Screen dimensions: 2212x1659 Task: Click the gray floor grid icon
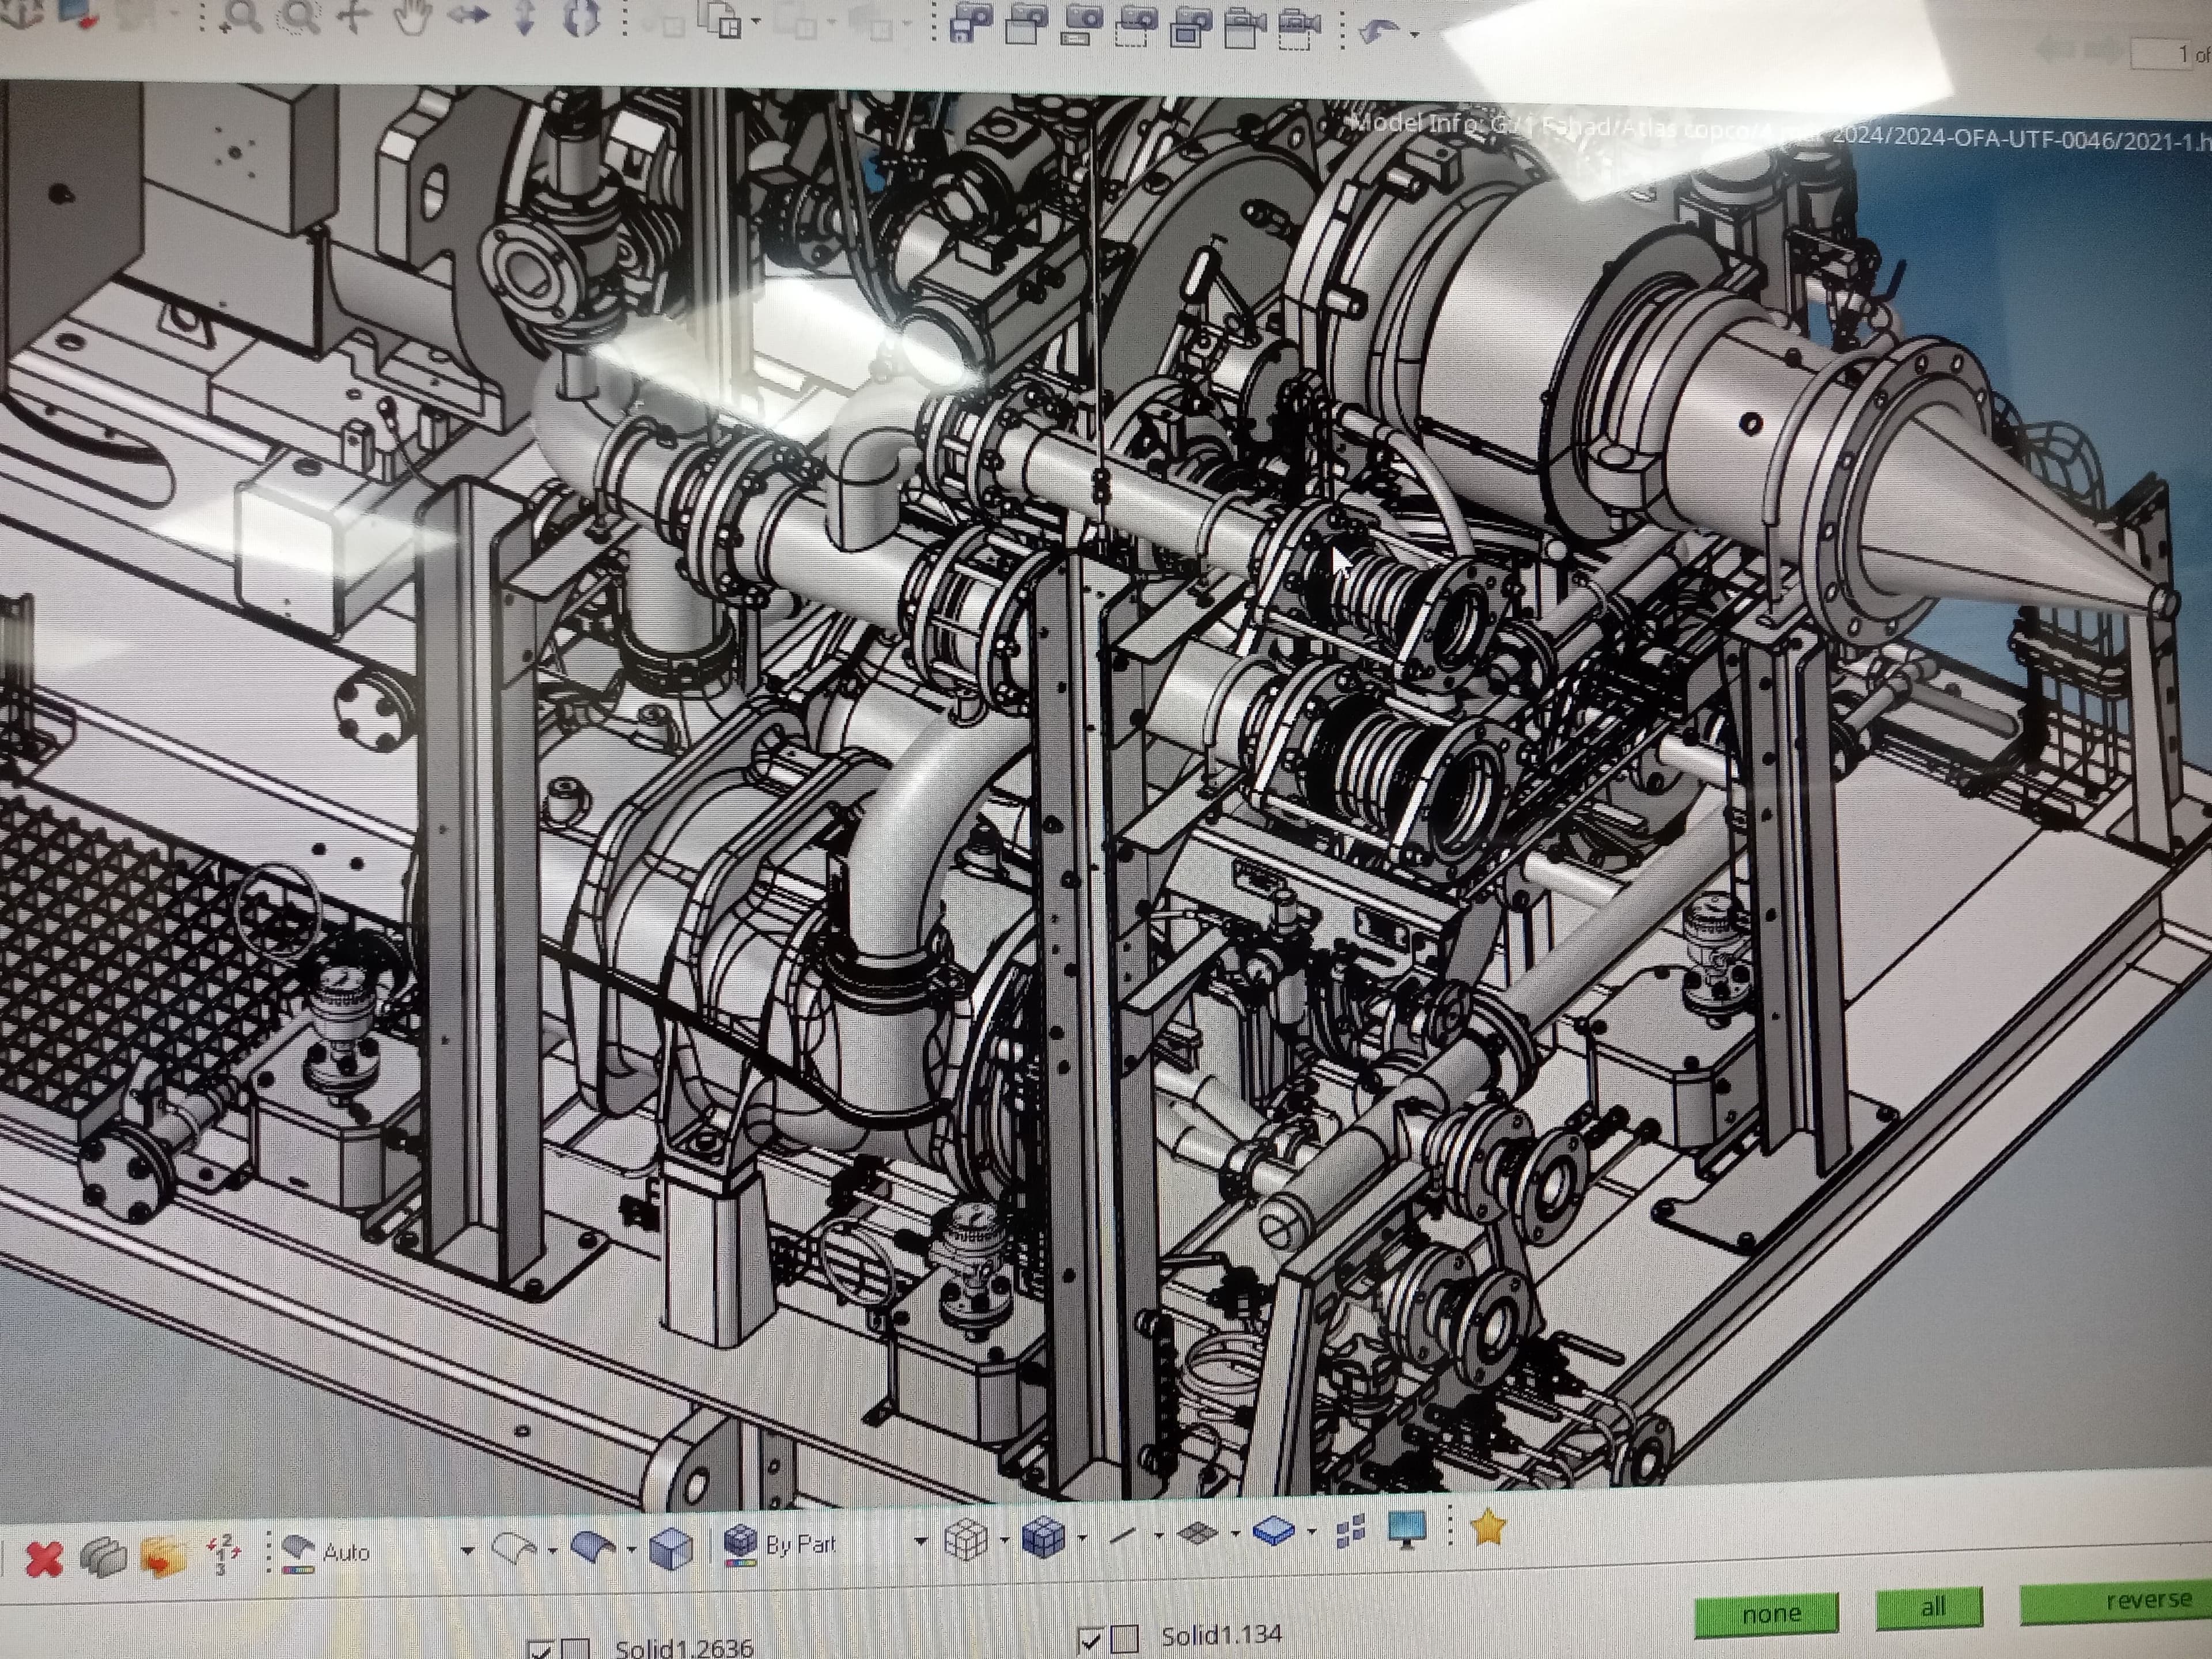tap(1197, 1533)
